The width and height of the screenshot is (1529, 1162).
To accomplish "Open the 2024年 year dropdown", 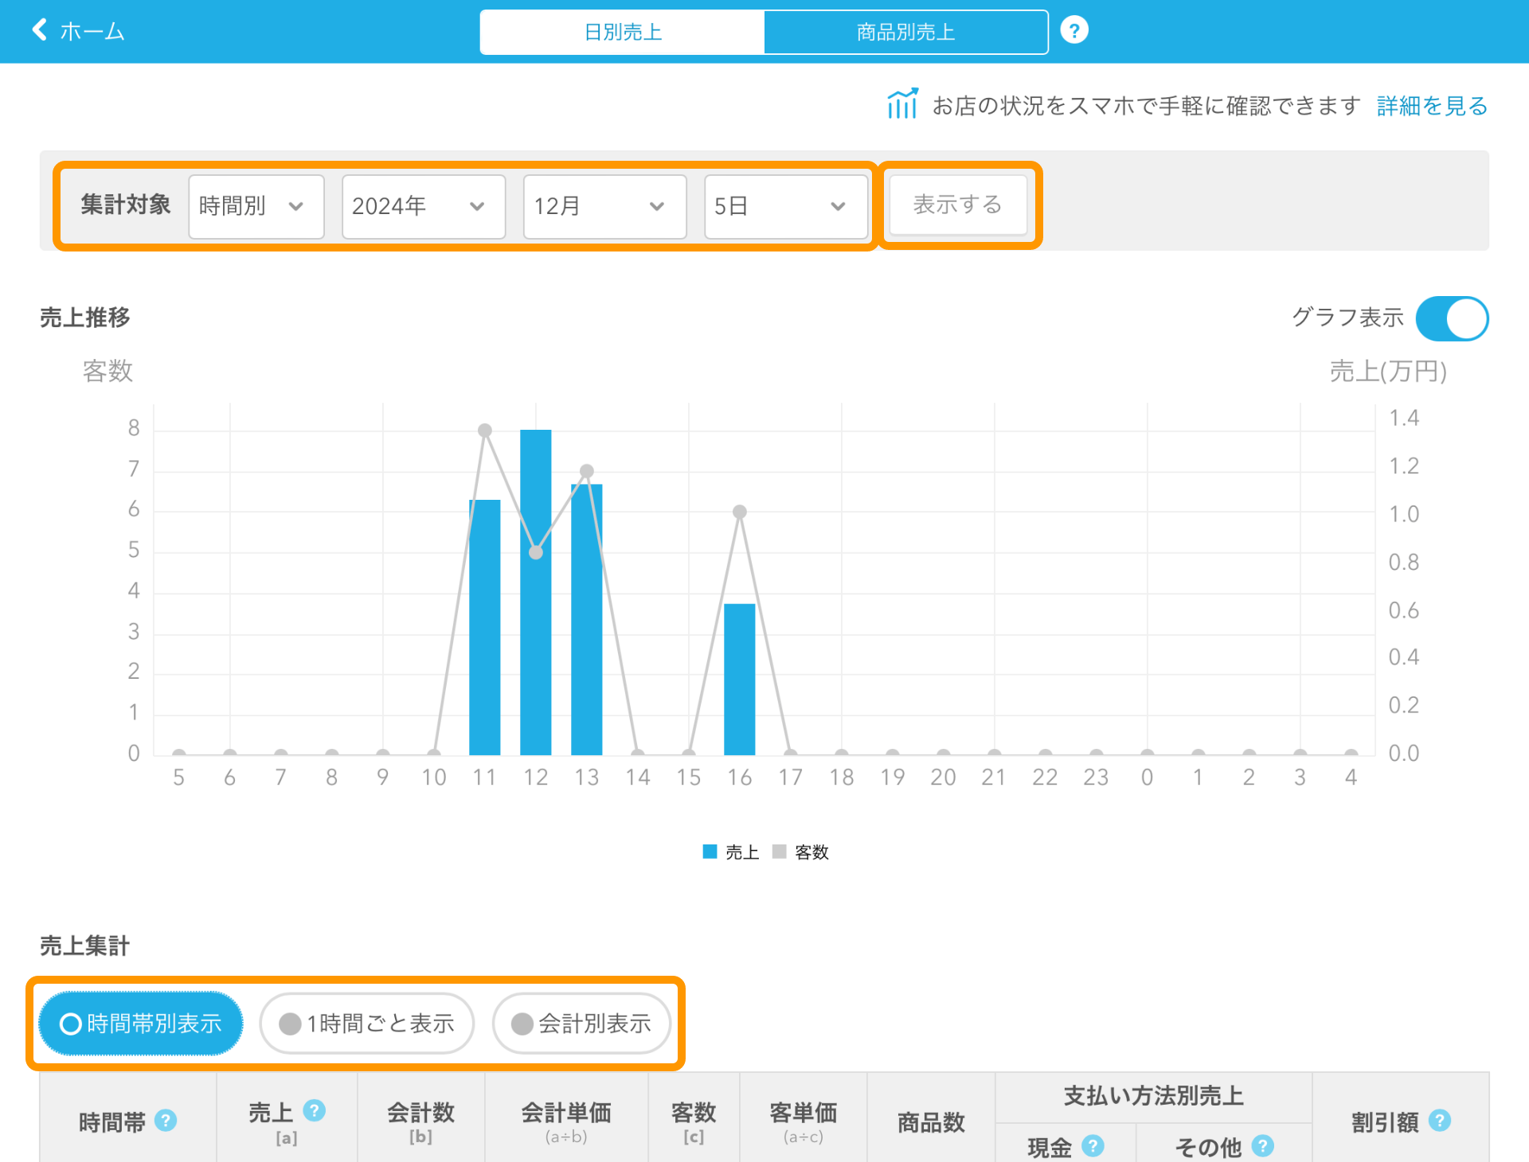I will point(423,206).
